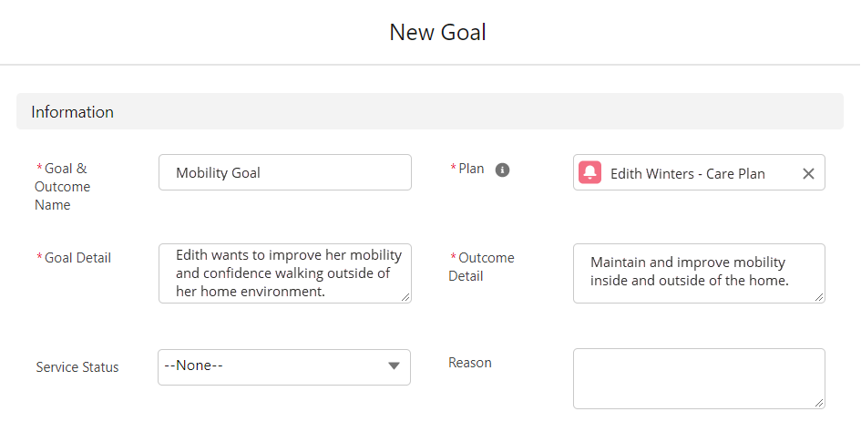The width and height of the screenshot is (861, 422).
Task: Click the Reason textarea resize handle
Action: click(x=819, y=403)
